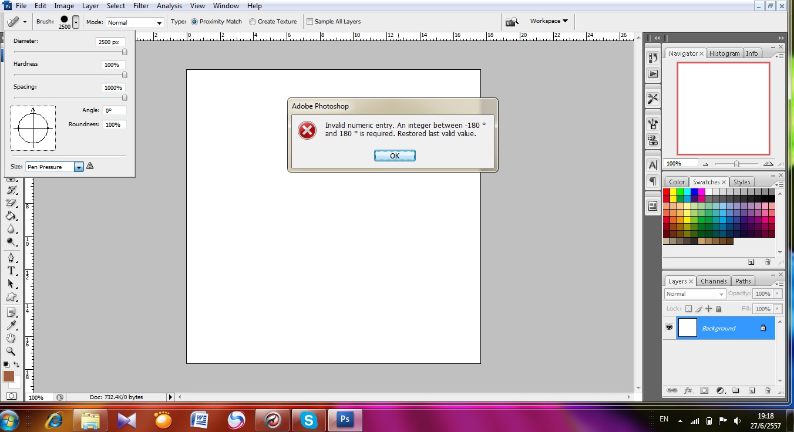Switch to the Histogram tab
Image resolution: width=794 pixels, height=432 pixels.
(x=724, y=53)
